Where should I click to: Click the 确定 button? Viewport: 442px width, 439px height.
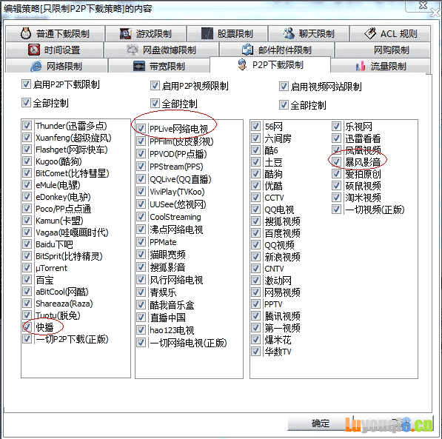pos(320,423)
